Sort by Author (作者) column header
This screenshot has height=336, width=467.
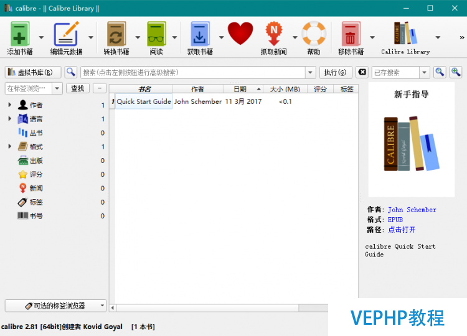(198, 89)
